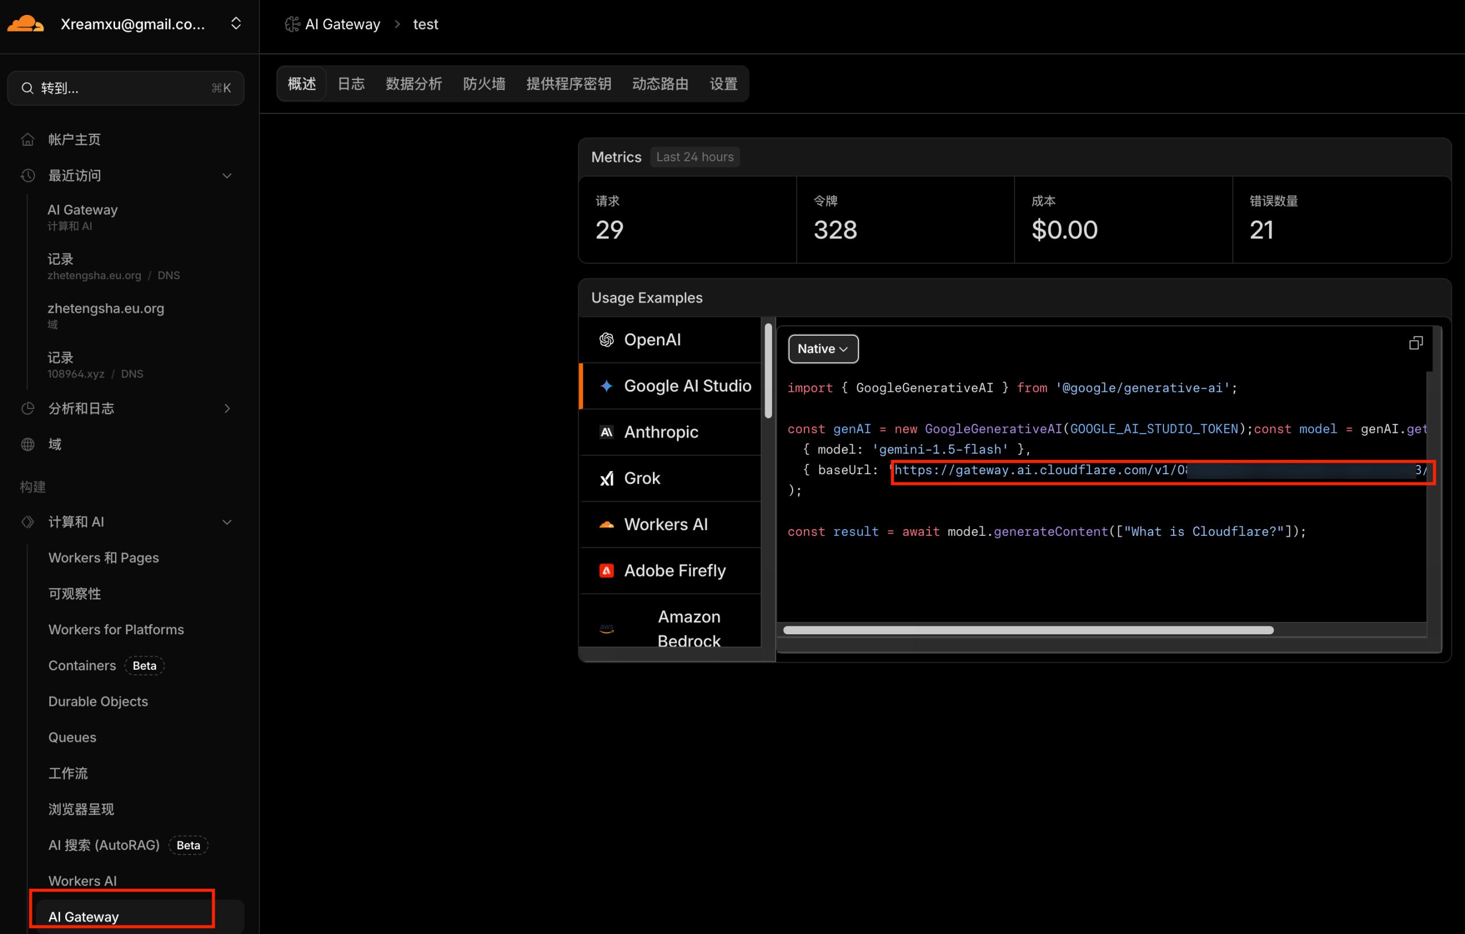Image resolution: width=1465 pixels, height=934 pixels.
Task: Open Workers for Platforms
Action: pyautogui.click(x=116, y=629)
